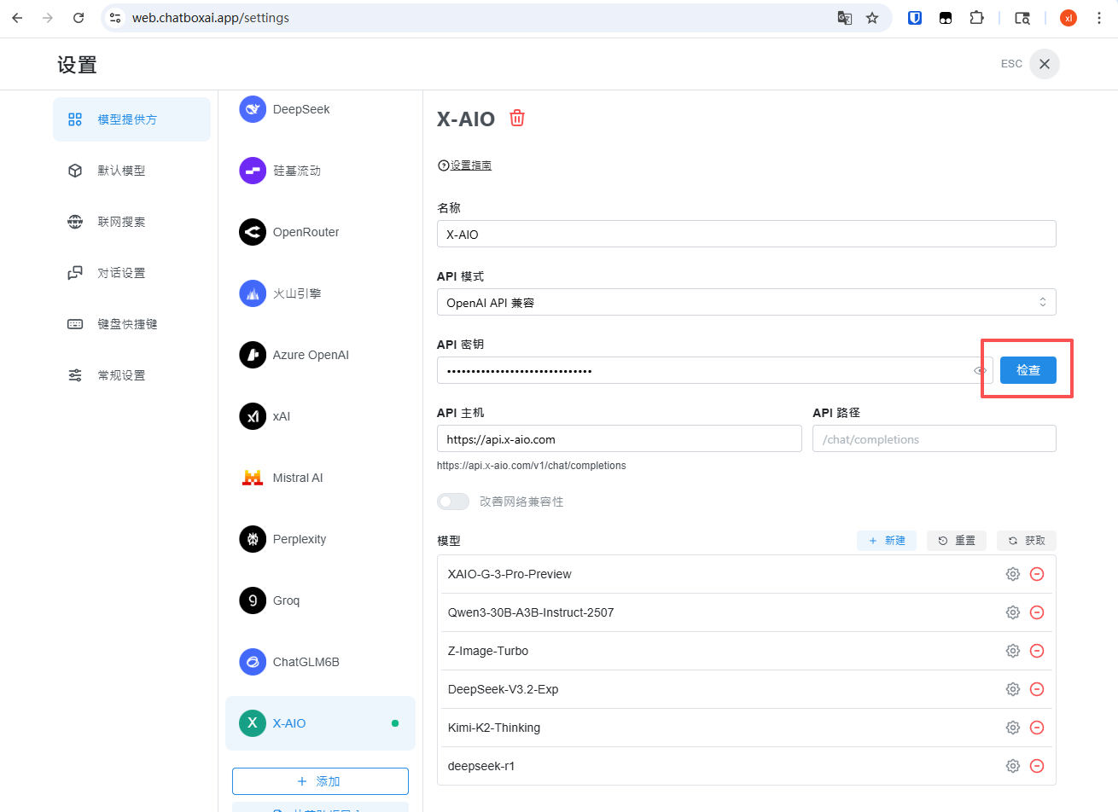The image size is (1118, 812).
Task: Remove the DeepSeek-V3.2-Exp model
Action: click(1037, 689)
